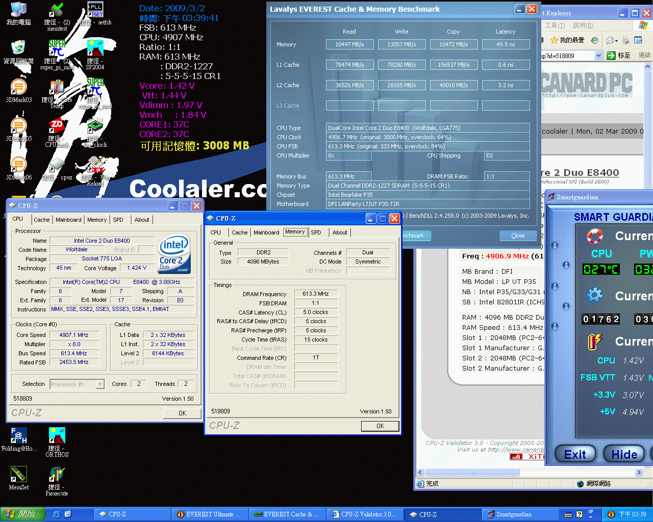653x522 pixels.
Task: Open the Mail icon dropdown arrow
Action: pos(617,40)
